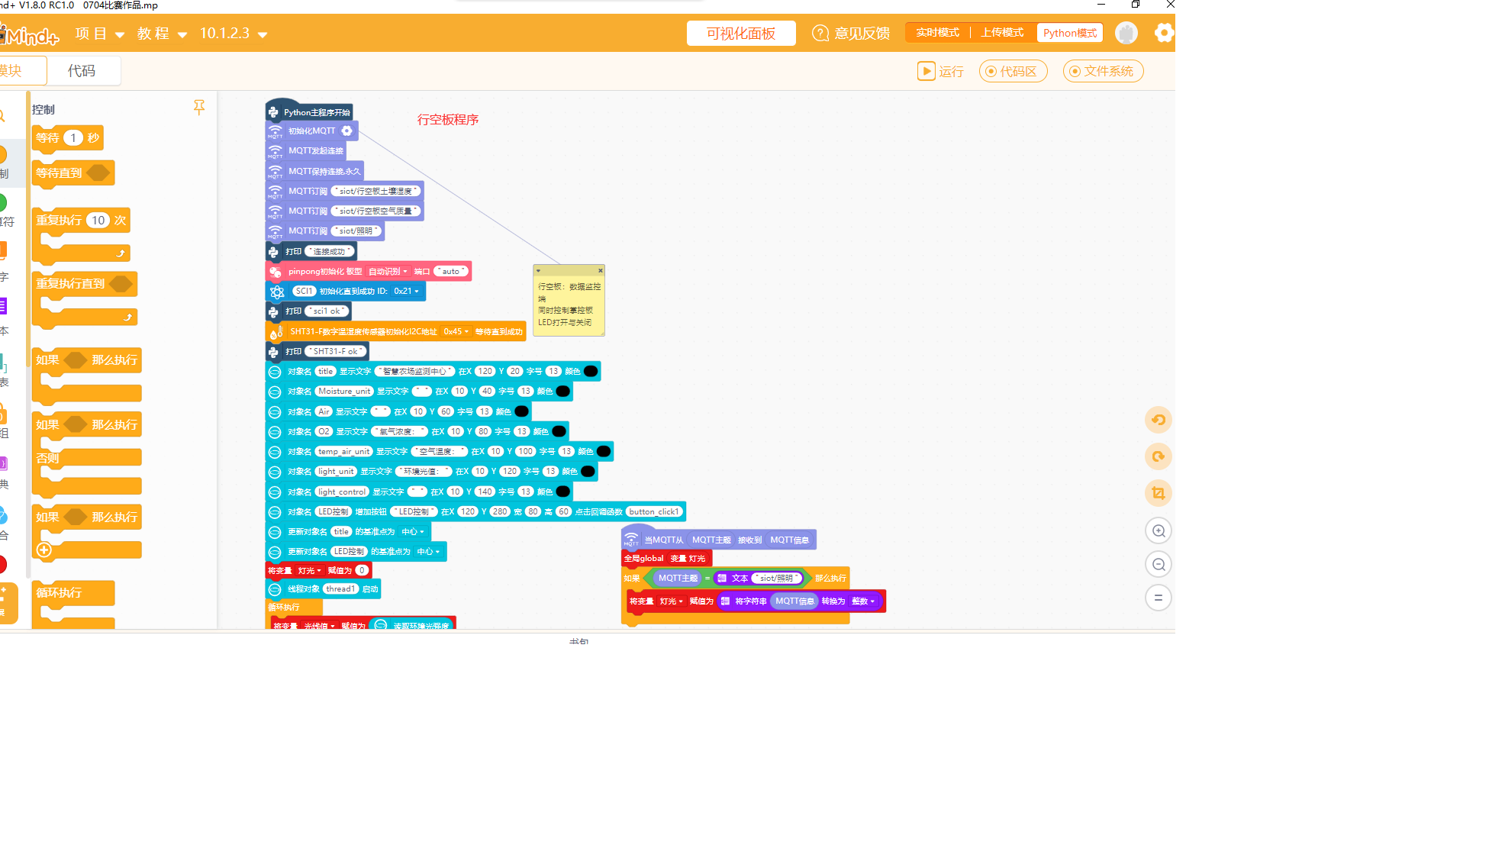Edit the 1 value in 等待 秒 block

(x=73, y=138)
